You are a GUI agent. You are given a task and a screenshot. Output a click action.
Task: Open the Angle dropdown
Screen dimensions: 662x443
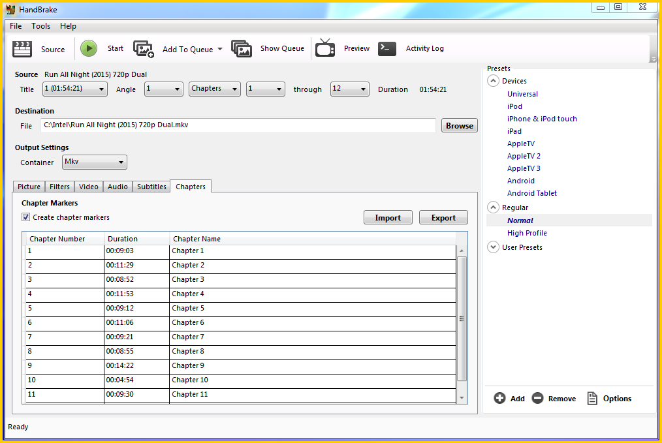pos(163,89)
